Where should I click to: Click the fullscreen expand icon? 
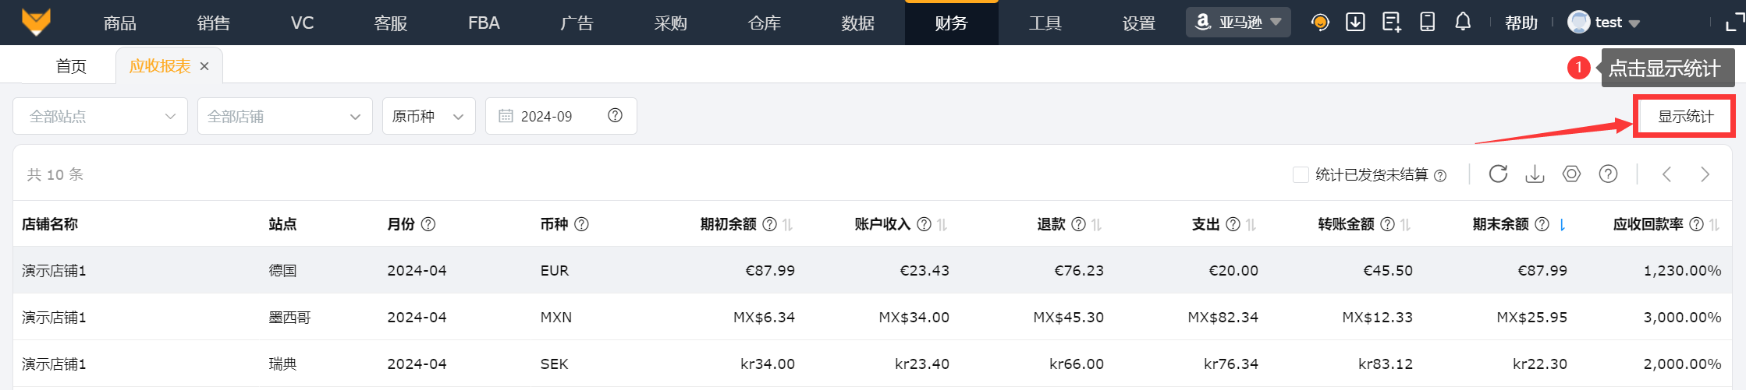click(x=1734, y=23)
